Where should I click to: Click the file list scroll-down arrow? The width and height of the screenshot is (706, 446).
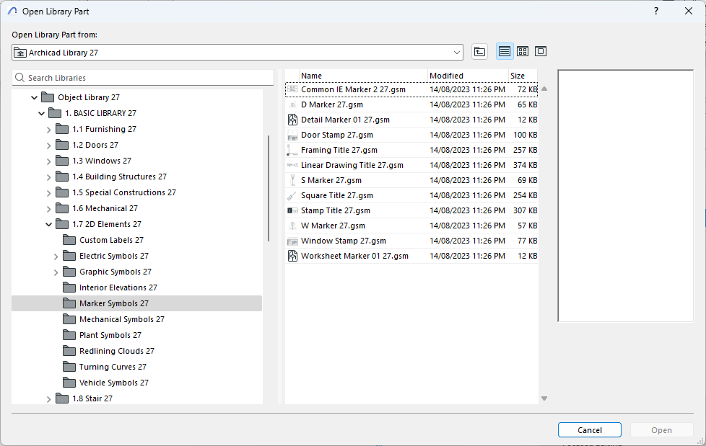[x=544, y=398]
